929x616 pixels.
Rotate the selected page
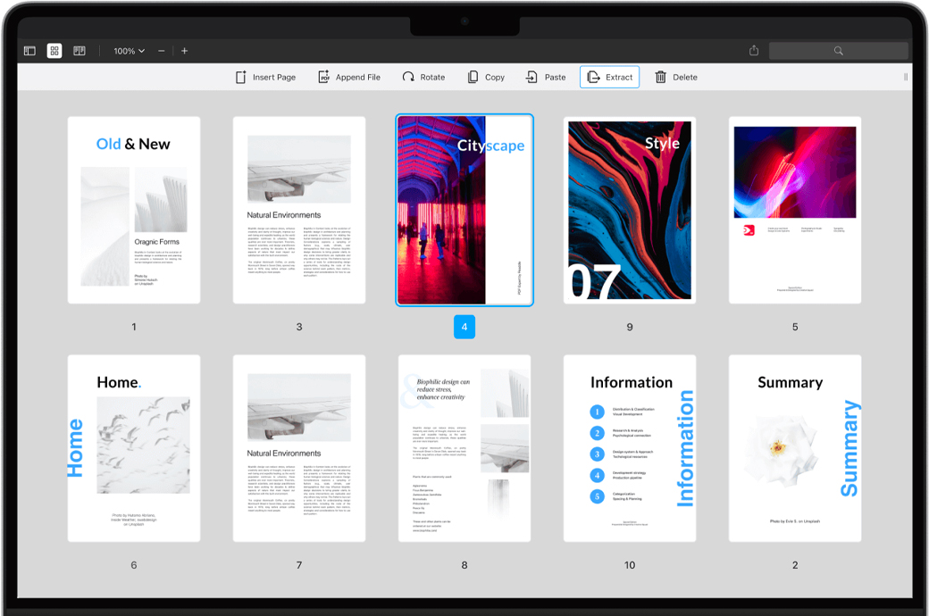423,78
